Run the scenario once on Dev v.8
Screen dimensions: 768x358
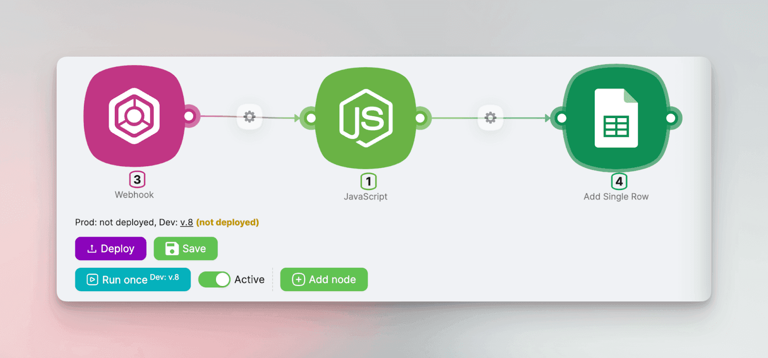click(x=132, y=279)
